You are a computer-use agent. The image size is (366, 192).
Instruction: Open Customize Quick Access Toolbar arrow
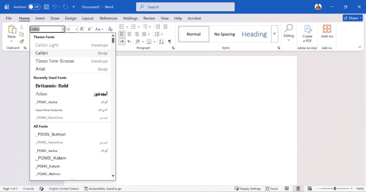pos(74,7)
